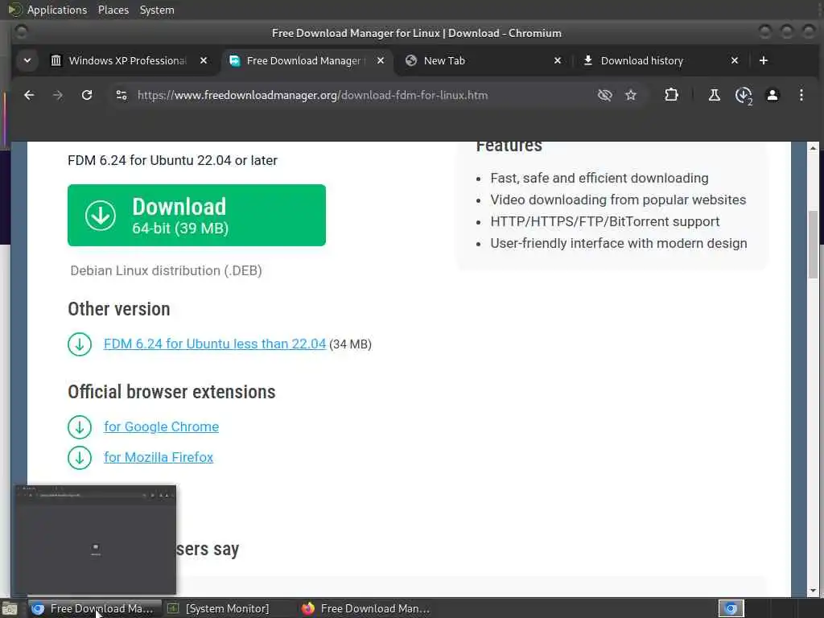Image resolution: width=824 pixels, height=618 pixels.
Task: Click 'Official browser extensions' heading
Action: [171, 392]
